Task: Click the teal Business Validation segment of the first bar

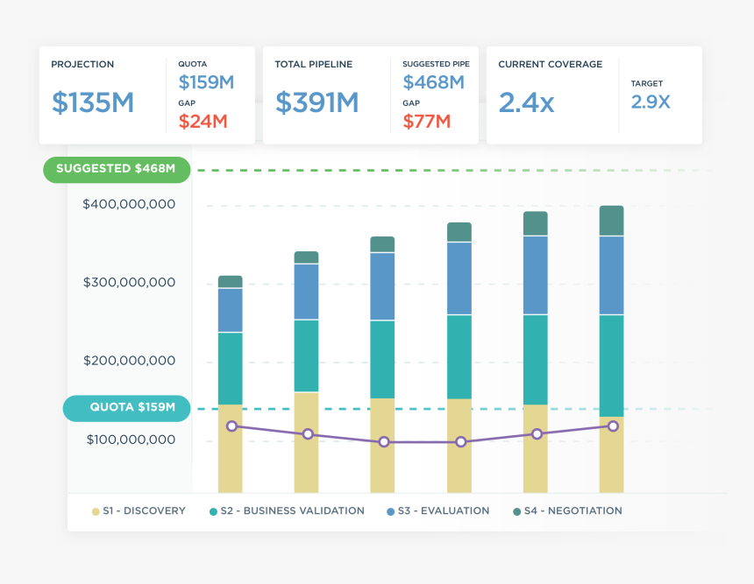Action: (231, 369)
